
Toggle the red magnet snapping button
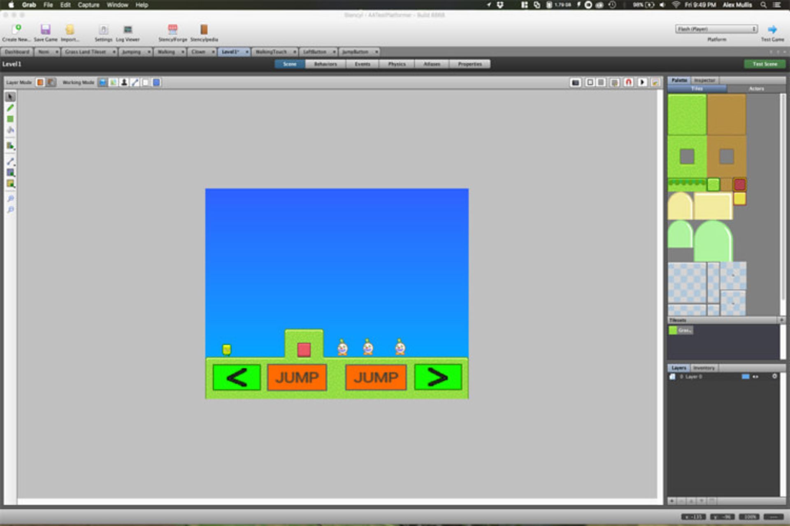[x=628, y=83]
